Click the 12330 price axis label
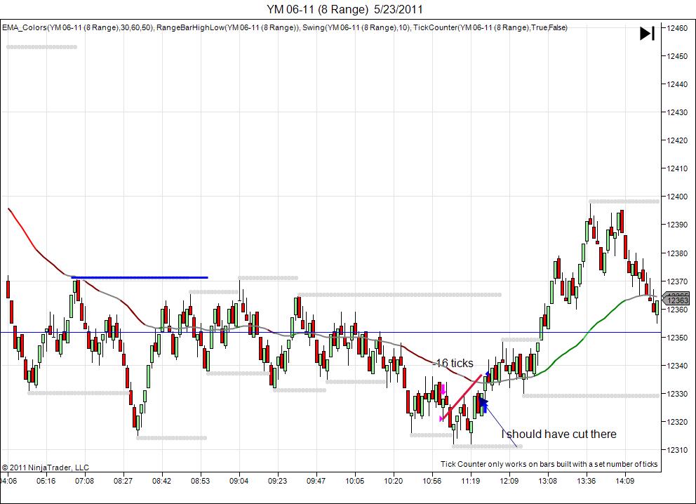The width and height of the screenshot is (696, 504). (677, 394)
